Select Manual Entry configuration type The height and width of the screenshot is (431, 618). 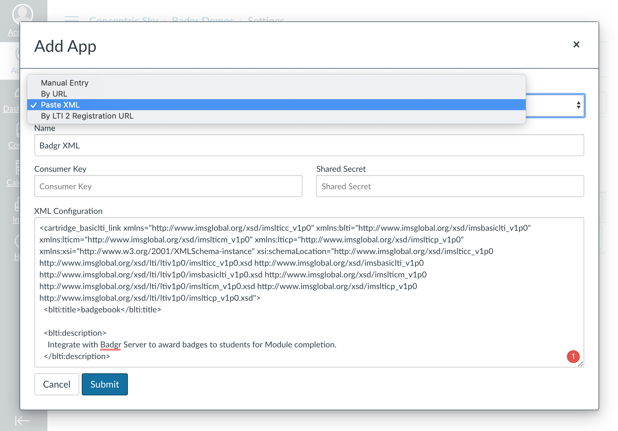(x=277, y=83)
